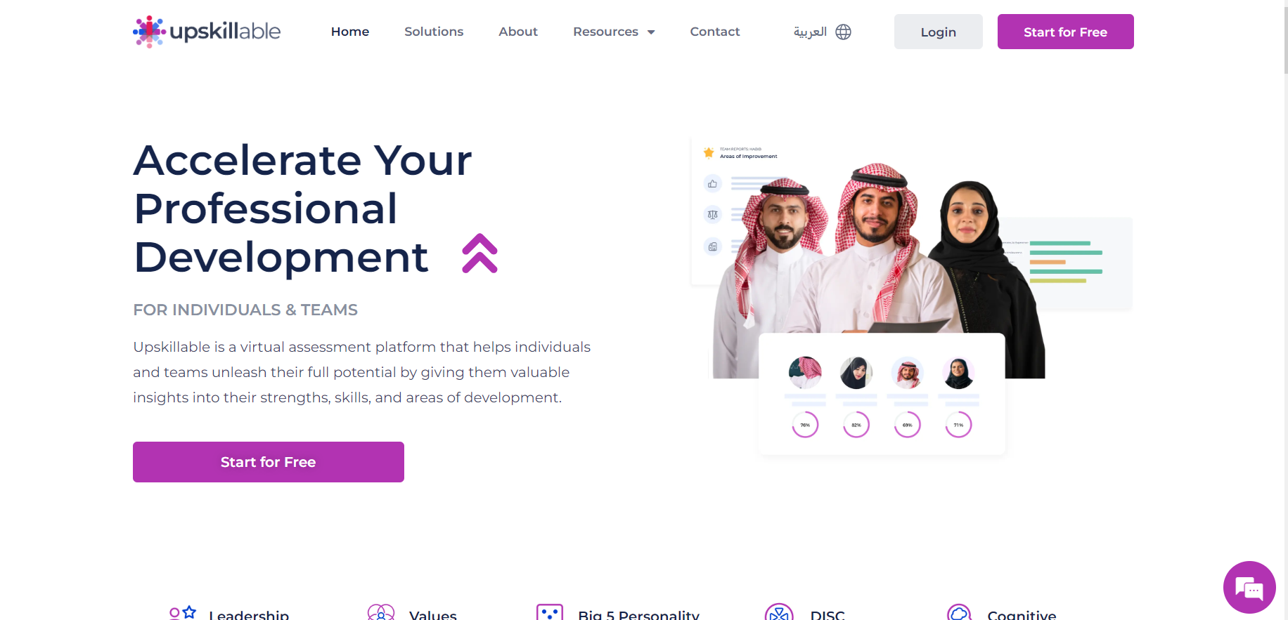Viewport: 1288px width, 620px height.
Task: Select the Leadership assessment icon
Action: click(x=183, y=613)
